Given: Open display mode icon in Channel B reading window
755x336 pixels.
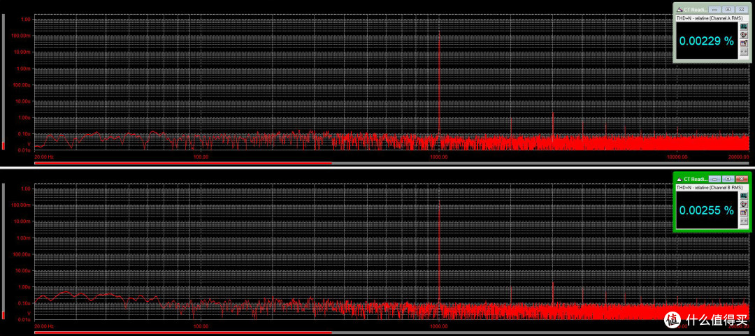Looking at the screenshot, I should coord(744,196).
